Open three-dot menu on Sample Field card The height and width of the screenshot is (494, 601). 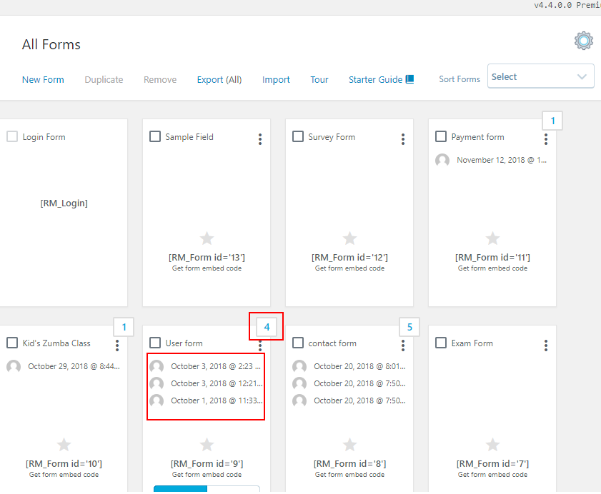260,139
